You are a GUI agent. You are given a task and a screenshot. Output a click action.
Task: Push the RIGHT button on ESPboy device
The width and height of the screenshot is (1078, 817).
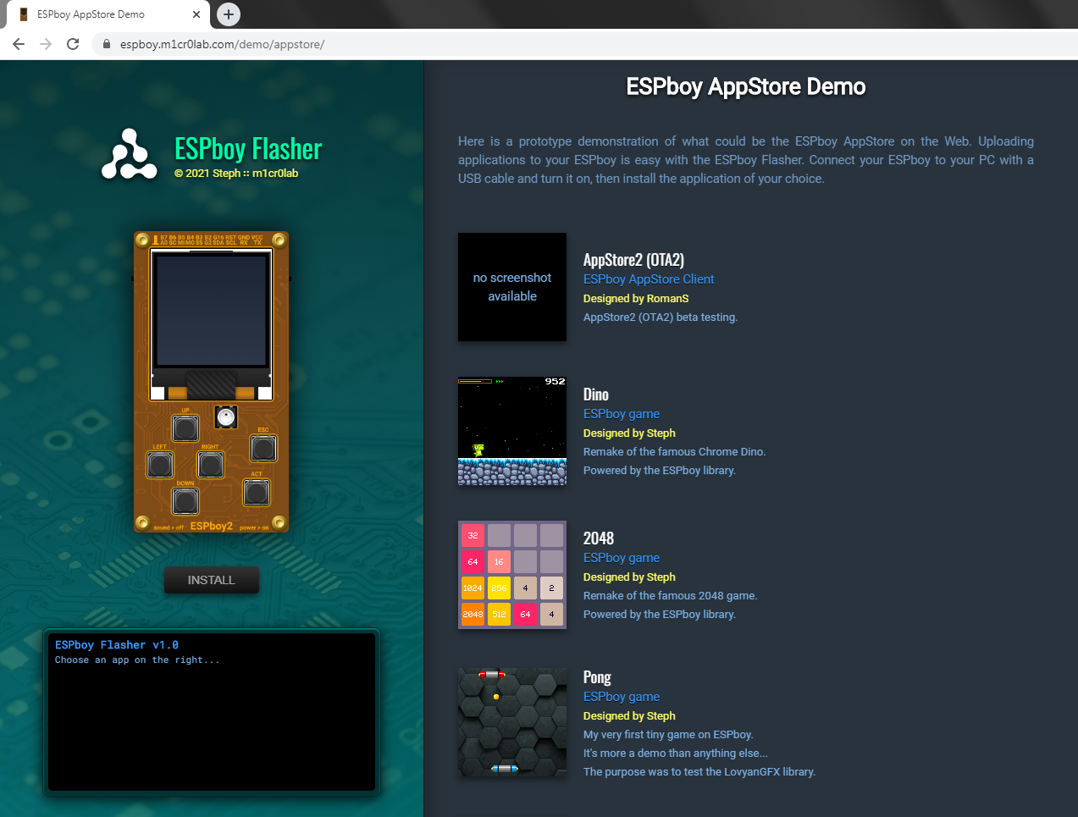point(211,464)
